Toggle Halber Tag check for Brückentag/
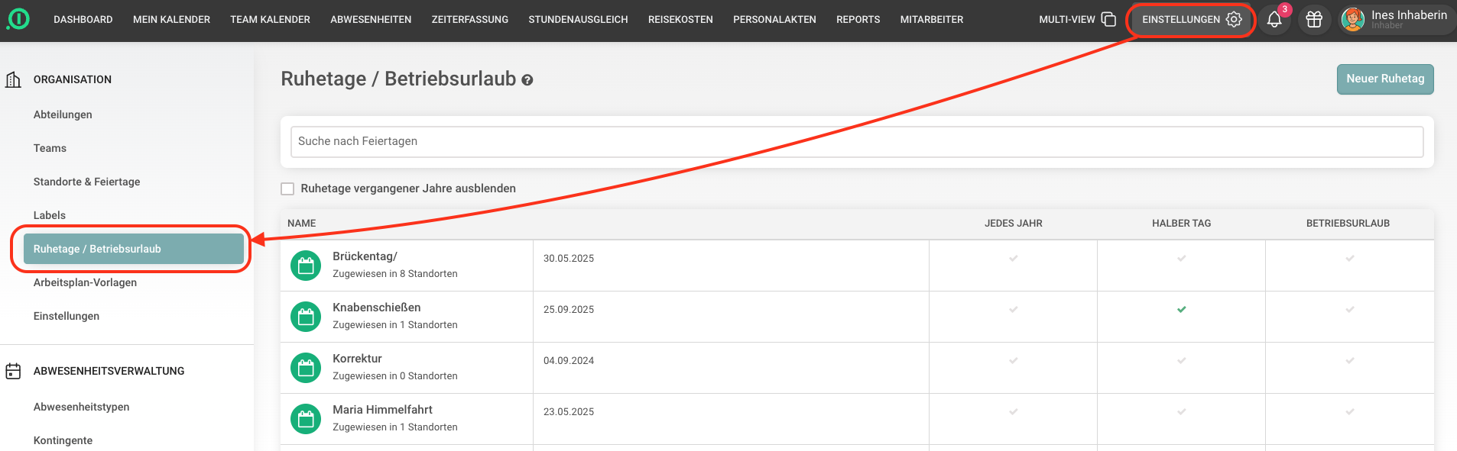 [1182, 258]
